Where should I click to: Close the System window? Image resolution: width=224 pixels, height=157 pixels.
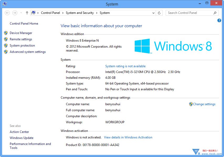216,3
